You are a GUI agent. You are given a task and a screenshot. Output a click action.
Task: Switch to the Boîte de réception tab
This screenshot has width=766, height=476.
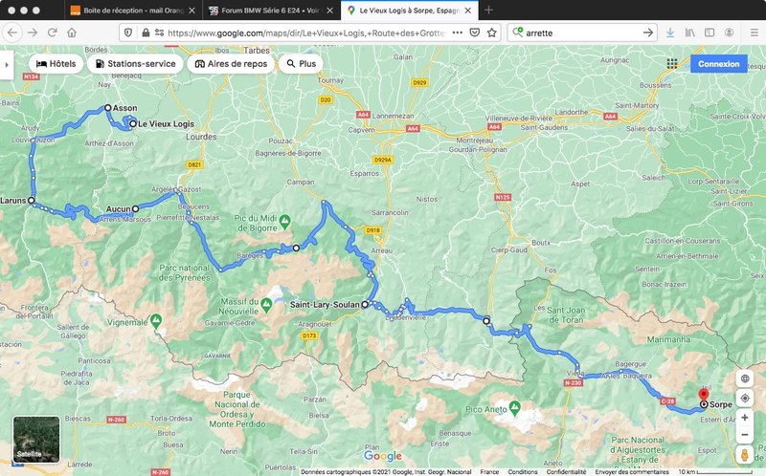click(x=133, y=11)
